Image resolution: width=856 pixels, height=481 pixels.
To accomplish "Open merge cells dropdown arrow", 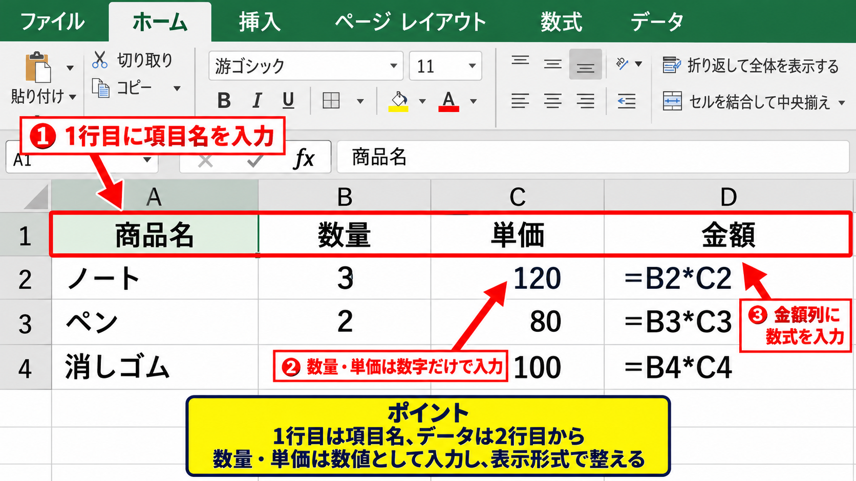I will (842, 103).
